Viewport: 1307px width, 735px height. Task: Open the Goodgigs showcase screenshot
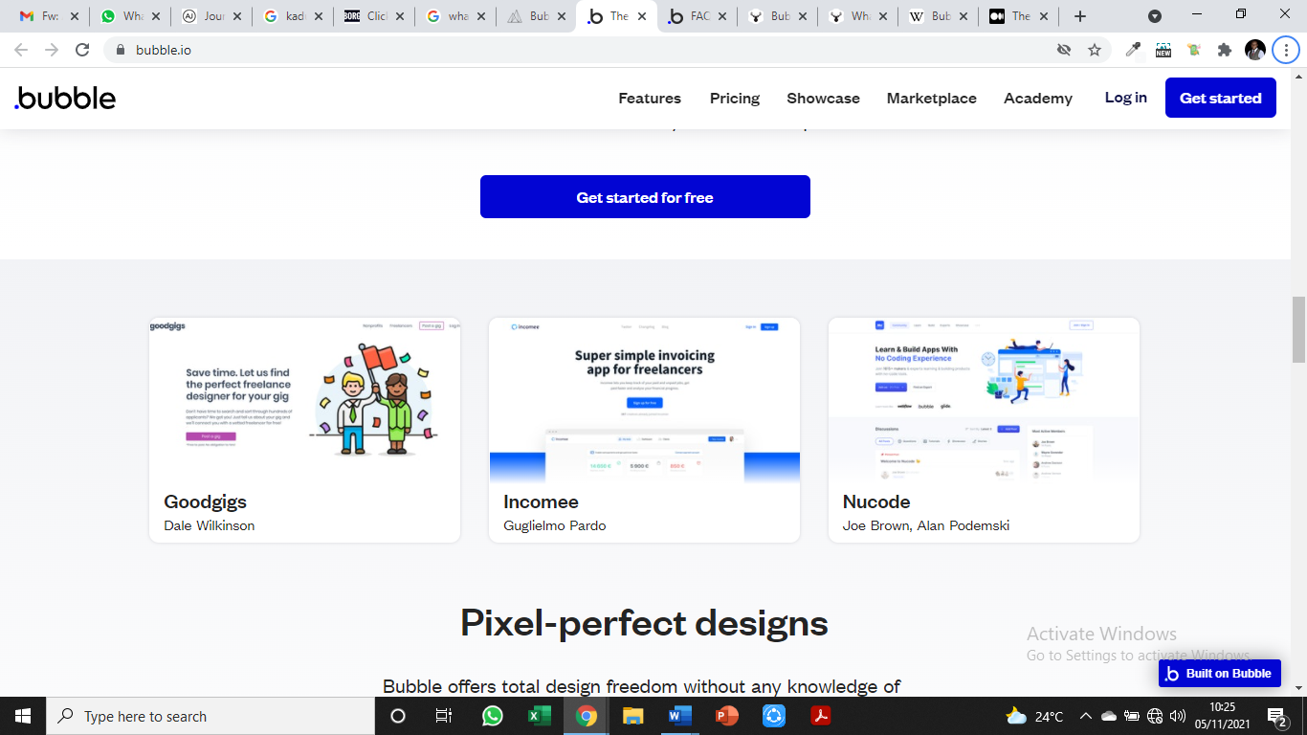tap(304, 399)
